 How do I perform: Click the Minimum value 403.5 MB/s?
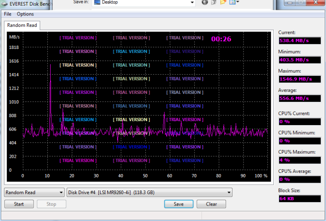pyautogui.click(x=300, y=60)
